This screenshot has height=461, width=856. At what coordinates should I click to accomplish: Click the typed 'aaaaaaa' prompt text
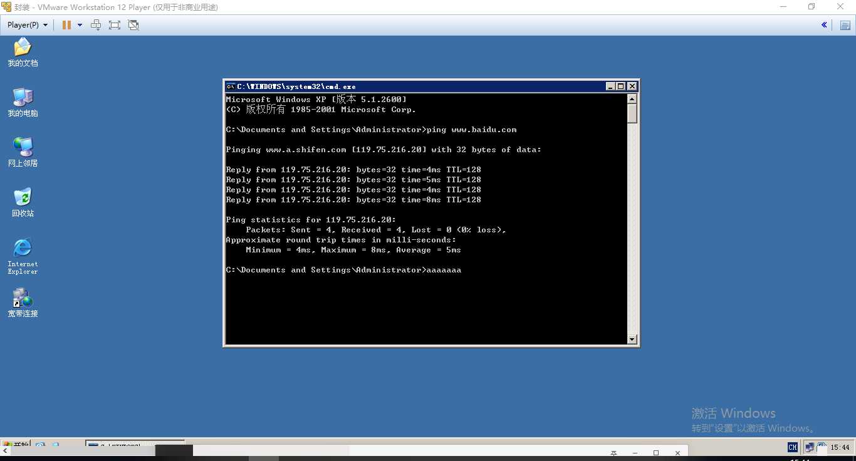444,270
